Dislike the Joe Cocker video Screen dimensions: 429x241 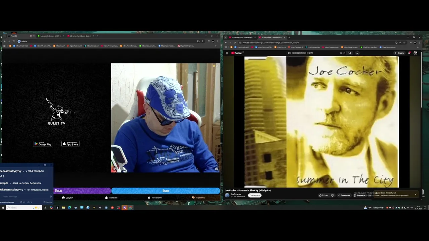332,195
